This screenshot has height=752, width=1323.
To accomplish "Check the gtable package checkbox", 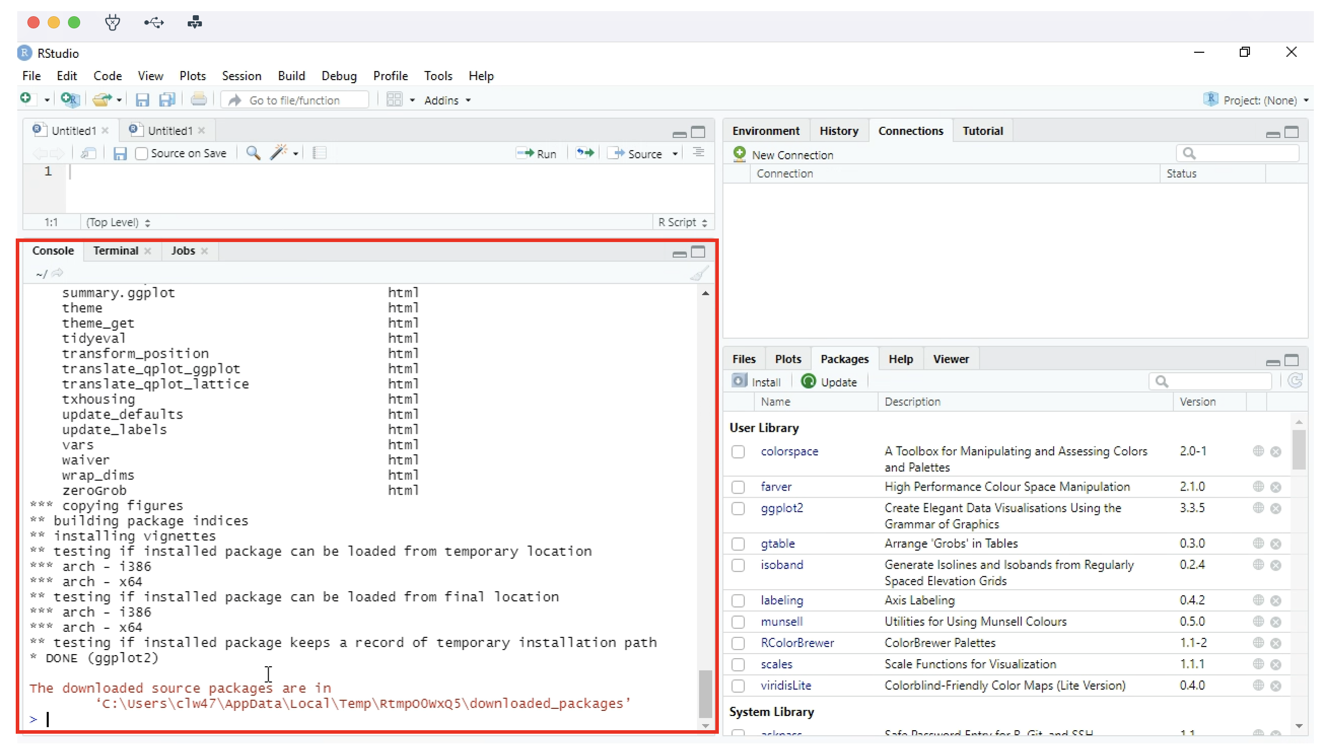I will click(x=737, y=544).
